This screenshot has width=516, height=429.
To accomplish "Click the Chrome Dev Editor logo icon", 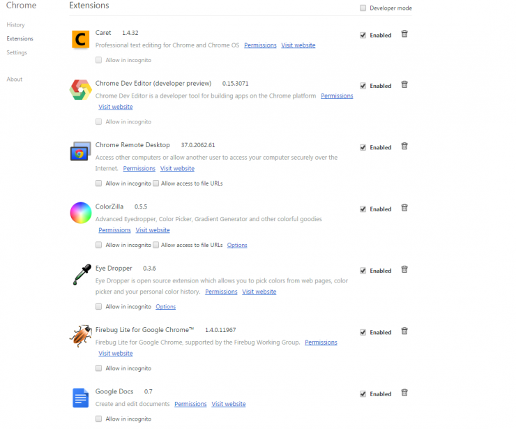I will tap(81, 90).
